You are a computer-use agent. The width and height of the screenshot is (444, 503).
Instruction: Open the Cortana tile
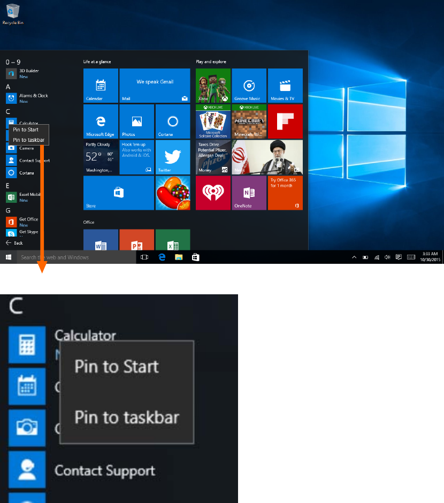[x=173, y=121]
